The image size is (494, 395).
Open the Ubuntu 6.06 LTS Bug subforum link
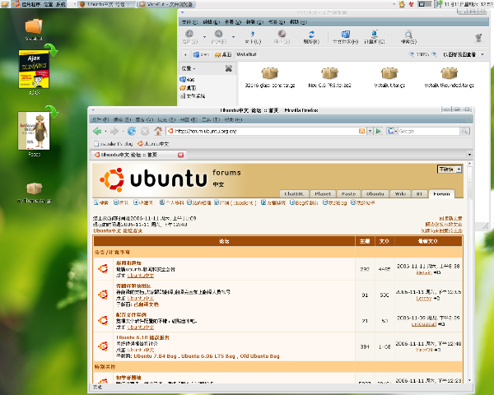tap(208, 356)
